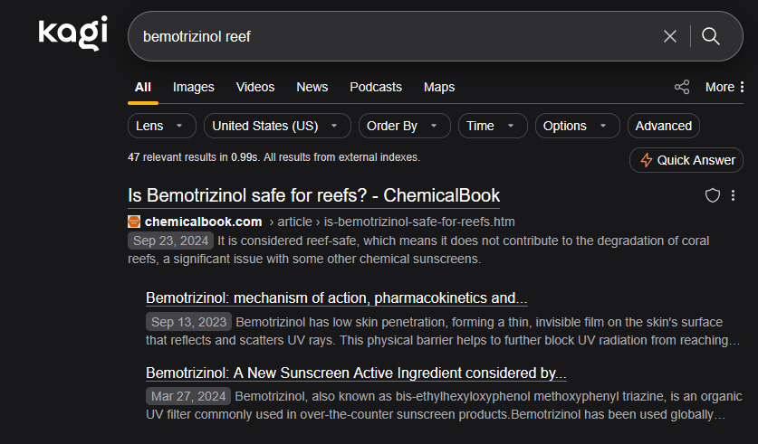Screen dimensions: 758x444
Task: Click the Advanced search button
Action: click(663, 126)
